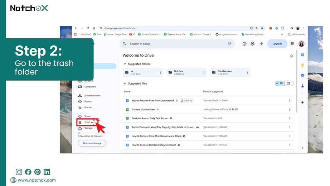Click the help question mark icon

(x=244, y=44)
